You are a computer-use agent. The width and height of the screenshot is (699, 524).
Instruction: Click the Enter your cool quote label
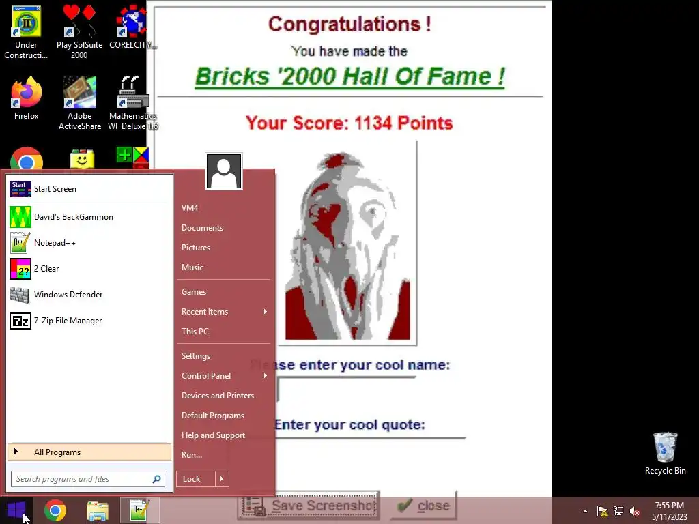349,424
